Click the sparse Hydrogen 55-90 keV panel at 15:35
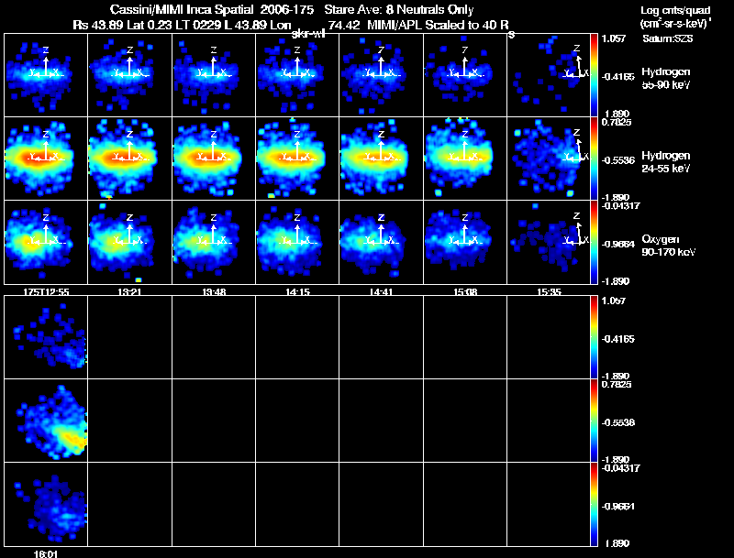This screenshot has height=558, width=734. tap(549, 75)
